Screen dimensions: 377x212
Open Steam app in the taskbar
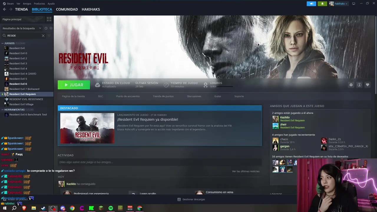43,208
